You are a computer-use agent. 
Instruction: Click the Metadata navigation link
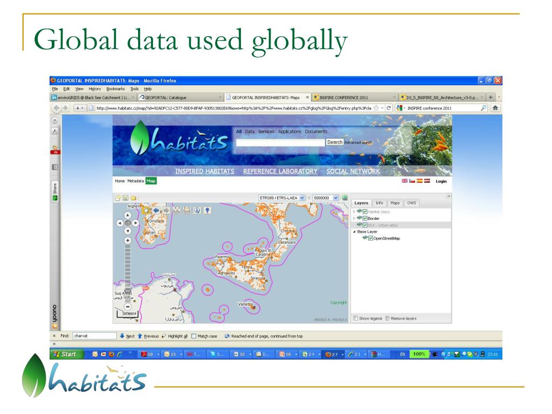coord(135,181)
